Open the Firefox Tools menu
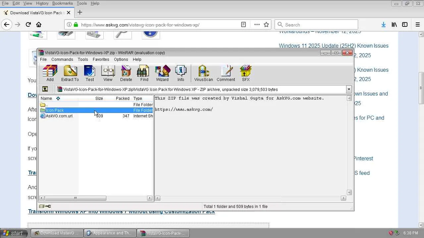This screenshot has width=424, height=238. [x=81, y=3]
